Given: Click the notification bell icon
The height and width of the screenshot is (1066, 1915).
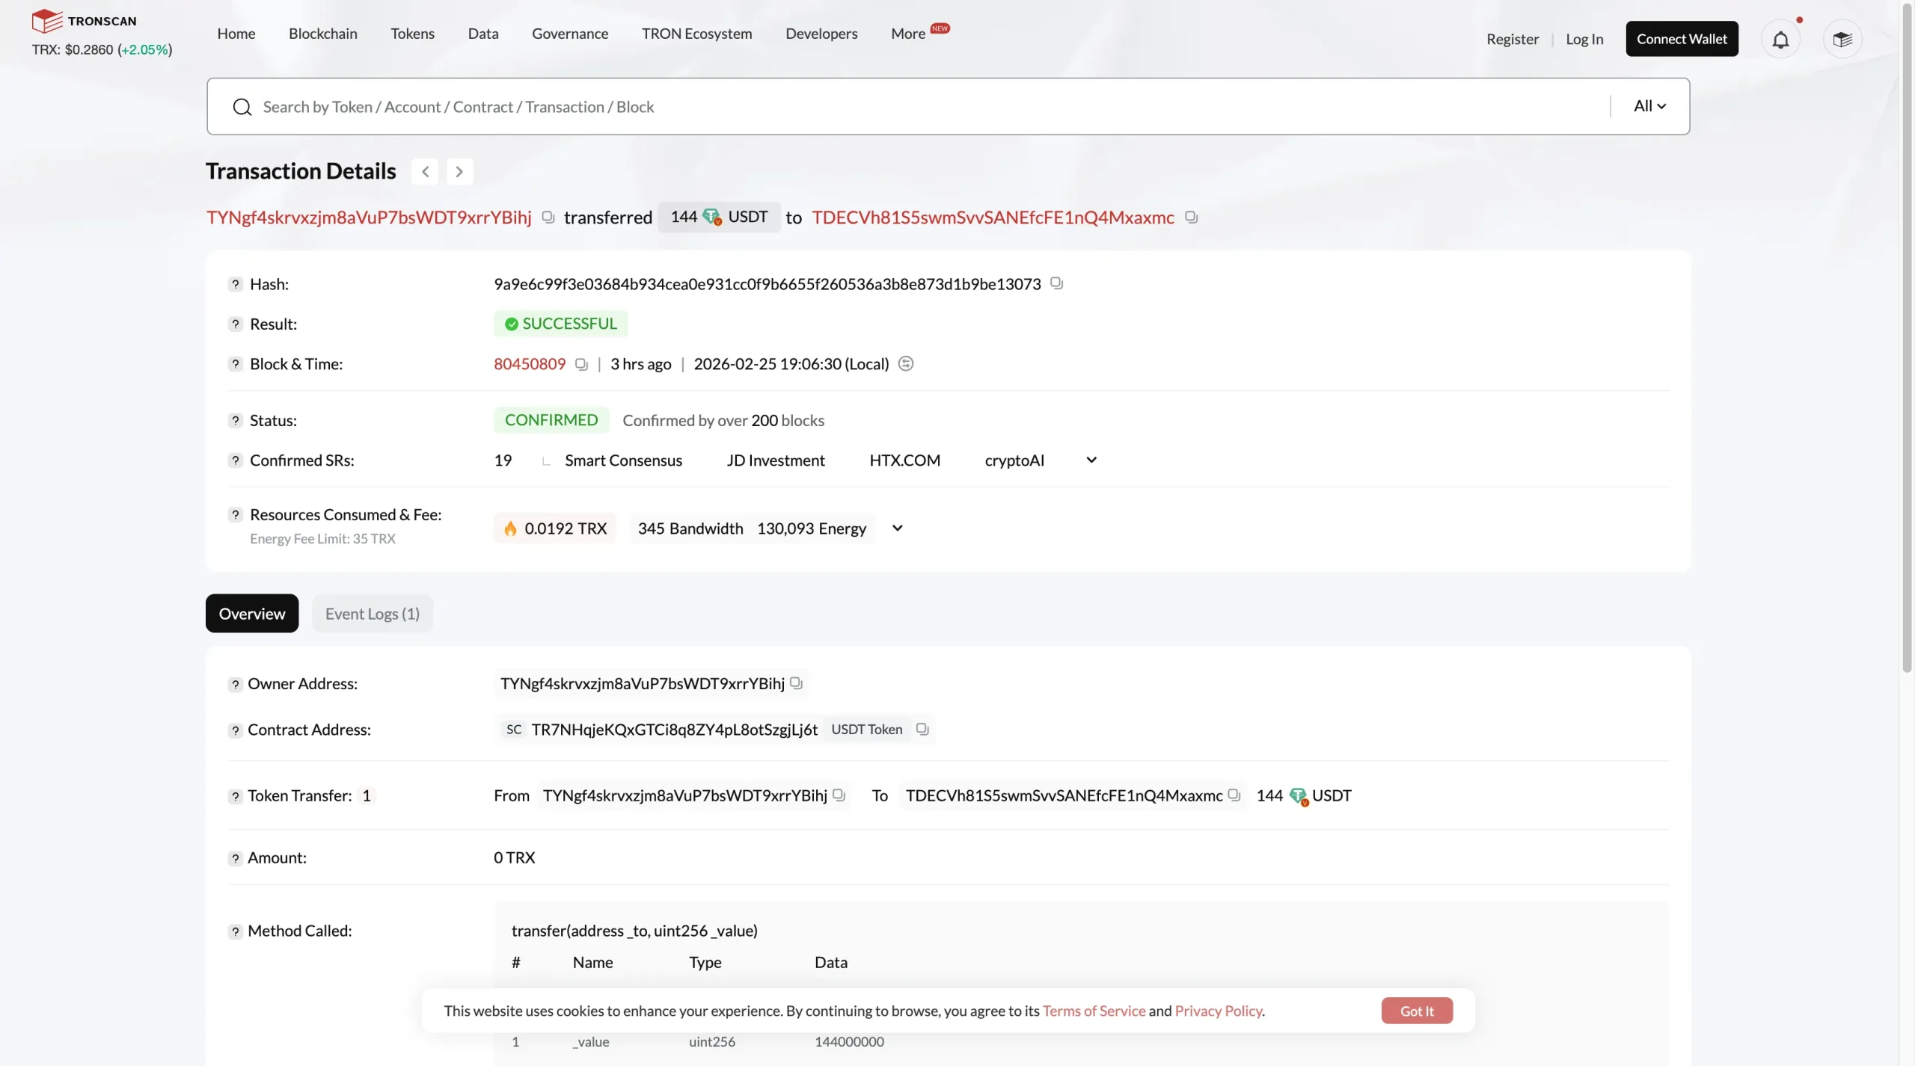Looking at the screenshot, I should (x=1780, y=39).
